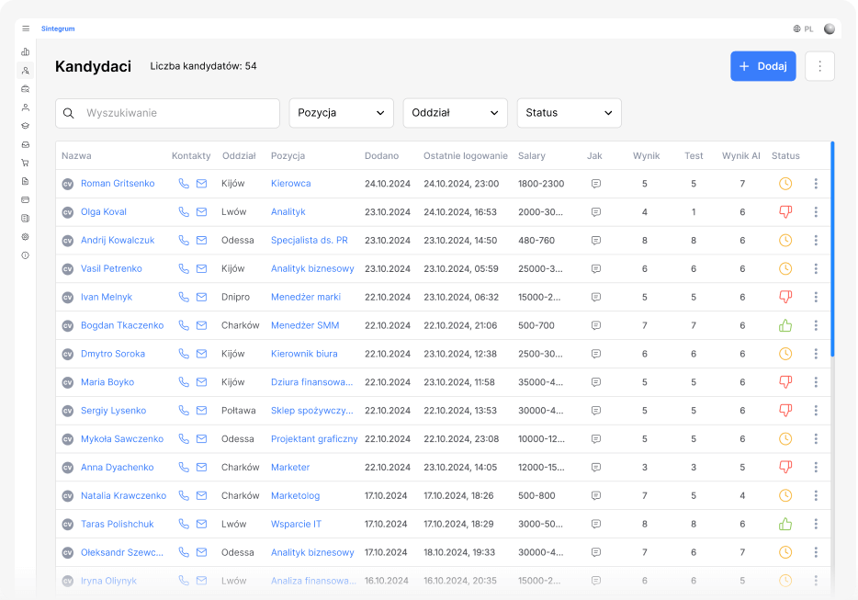Image resolution: width=858 pixels, height=600 pixels.
Task: Open the three-dot row menu for Maria Boyko
Action: [815, 382]
